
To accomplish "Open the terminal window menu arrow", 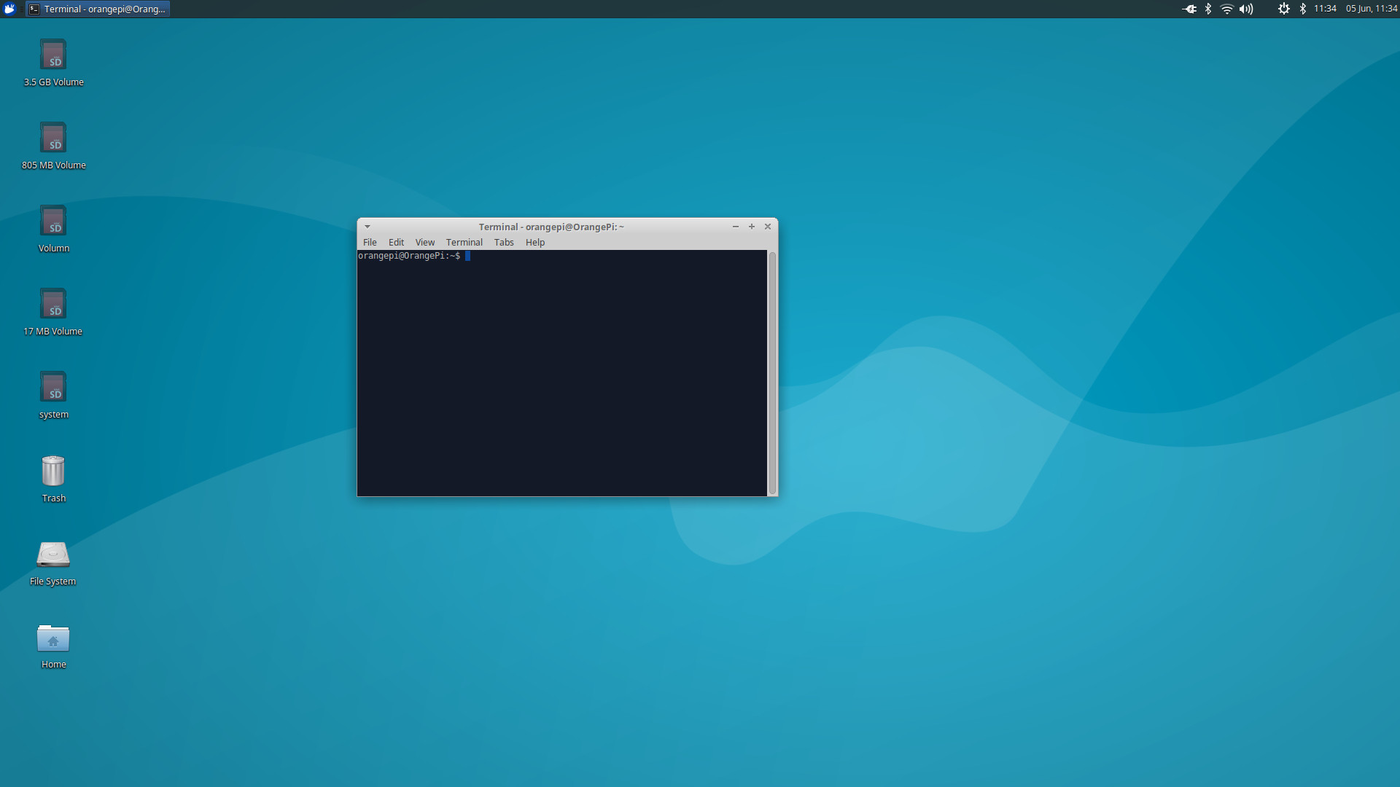I will pos(367,227).
